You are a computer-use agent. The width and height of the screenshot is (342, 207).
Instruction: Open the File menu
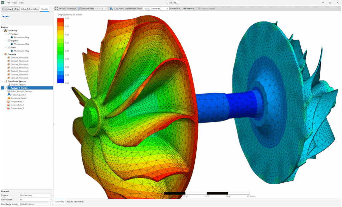coord(8,3)
